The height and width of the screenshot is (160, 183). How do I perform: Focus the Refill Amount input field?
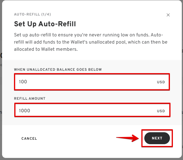tap(92, 110)
